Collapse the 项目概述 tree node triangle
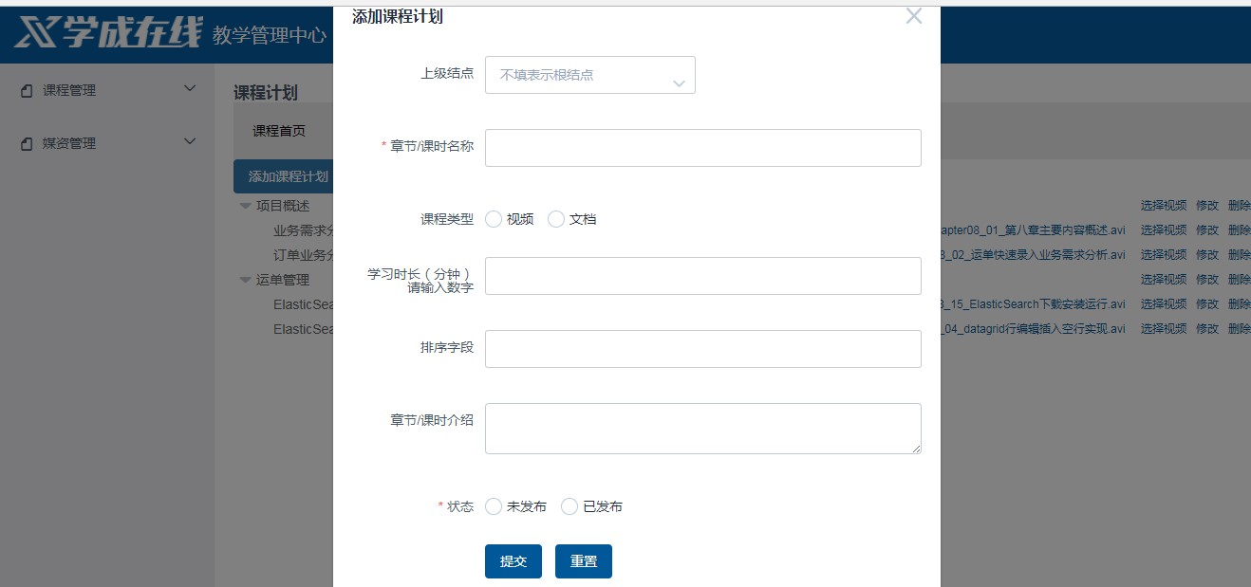 pyautogui.click(x=245, y=206)
